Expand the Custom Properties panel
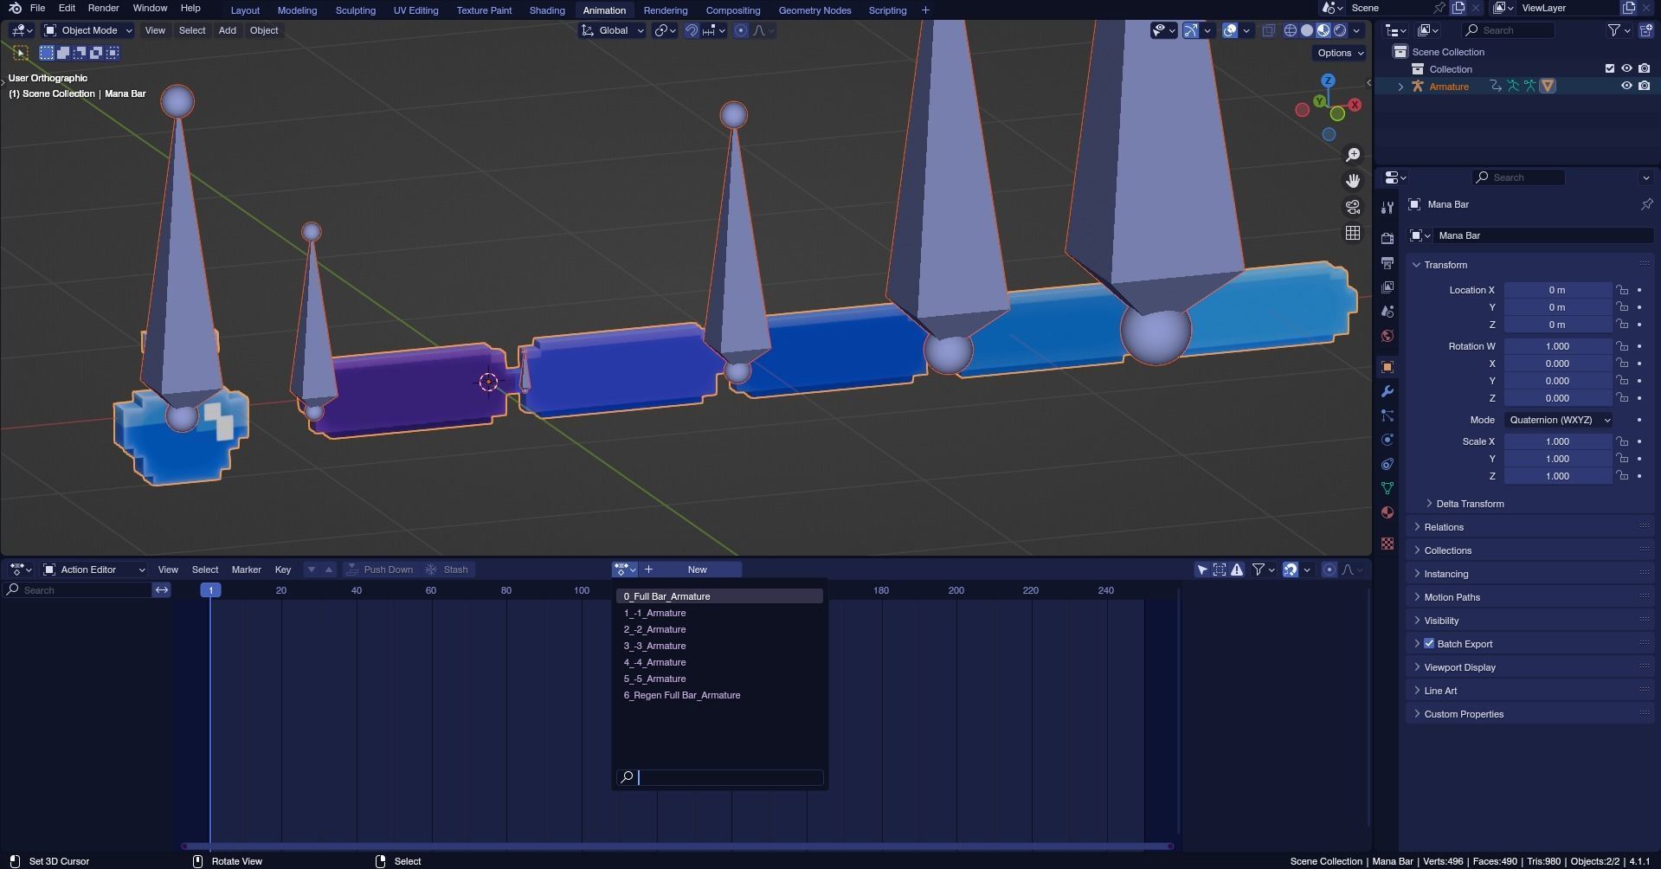This screenshot has width=1661, height=869. coord(1463,714)
